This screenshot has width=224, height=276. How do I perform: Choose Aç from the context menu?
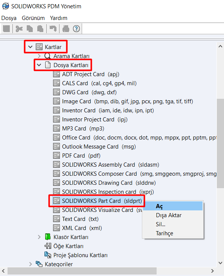(173, 206)
